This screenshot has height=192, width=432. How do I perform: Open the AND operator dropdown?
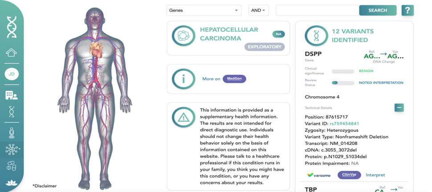(258, 10)
